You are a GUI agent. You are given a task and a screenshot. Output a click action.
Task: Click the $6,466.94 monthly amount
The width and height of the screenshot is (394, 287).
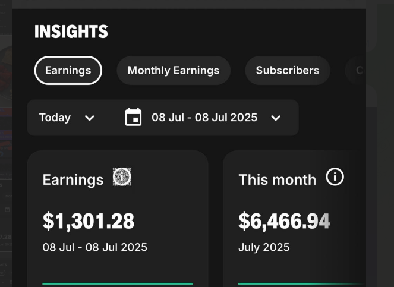[284, 220]
